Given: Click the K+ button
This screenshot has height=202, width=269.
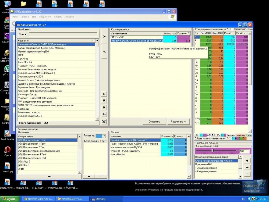Looking at the screenshot, I should [x=104, y=114].
